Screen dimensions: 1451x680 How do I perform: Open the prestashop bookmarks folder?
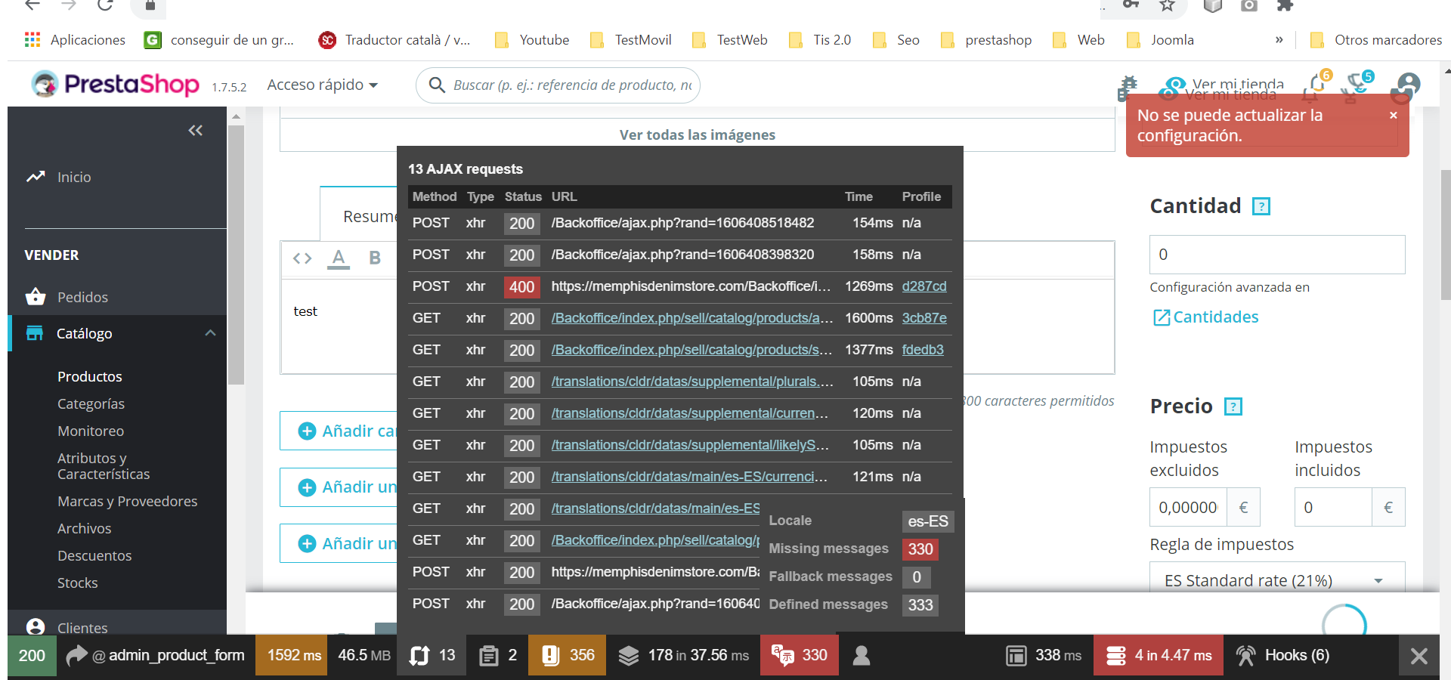point(986,40)
